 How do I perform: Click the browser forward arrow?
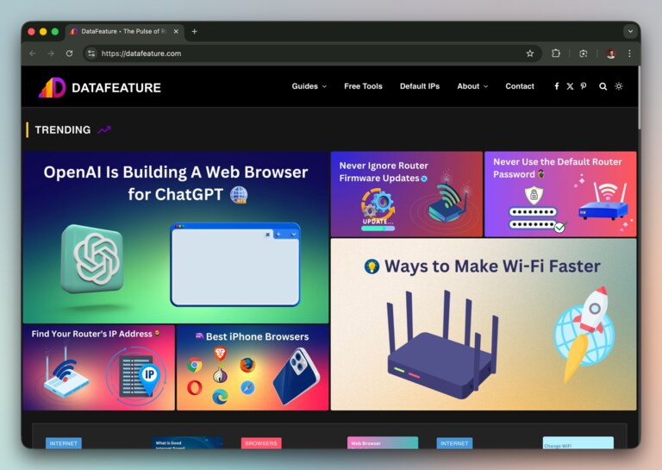(x=51, y=53)
